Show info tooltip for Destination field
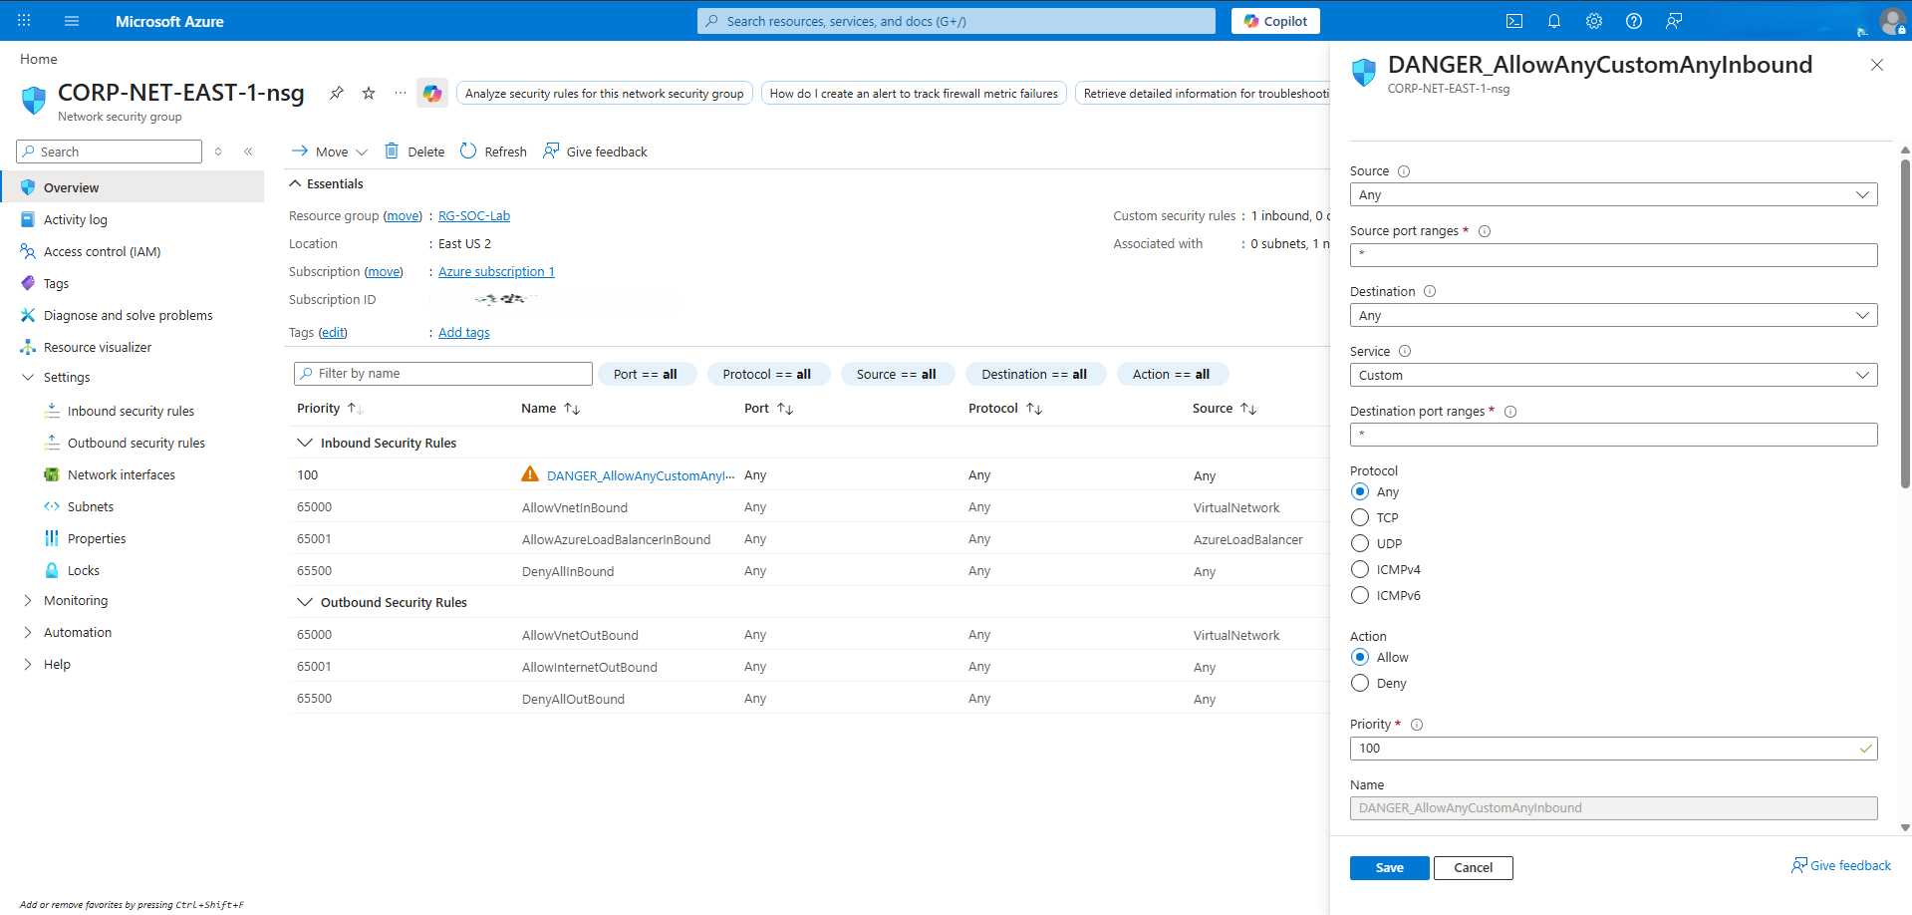The image size is (1912, 915). pyautogui.click(x=1430, y=291)
